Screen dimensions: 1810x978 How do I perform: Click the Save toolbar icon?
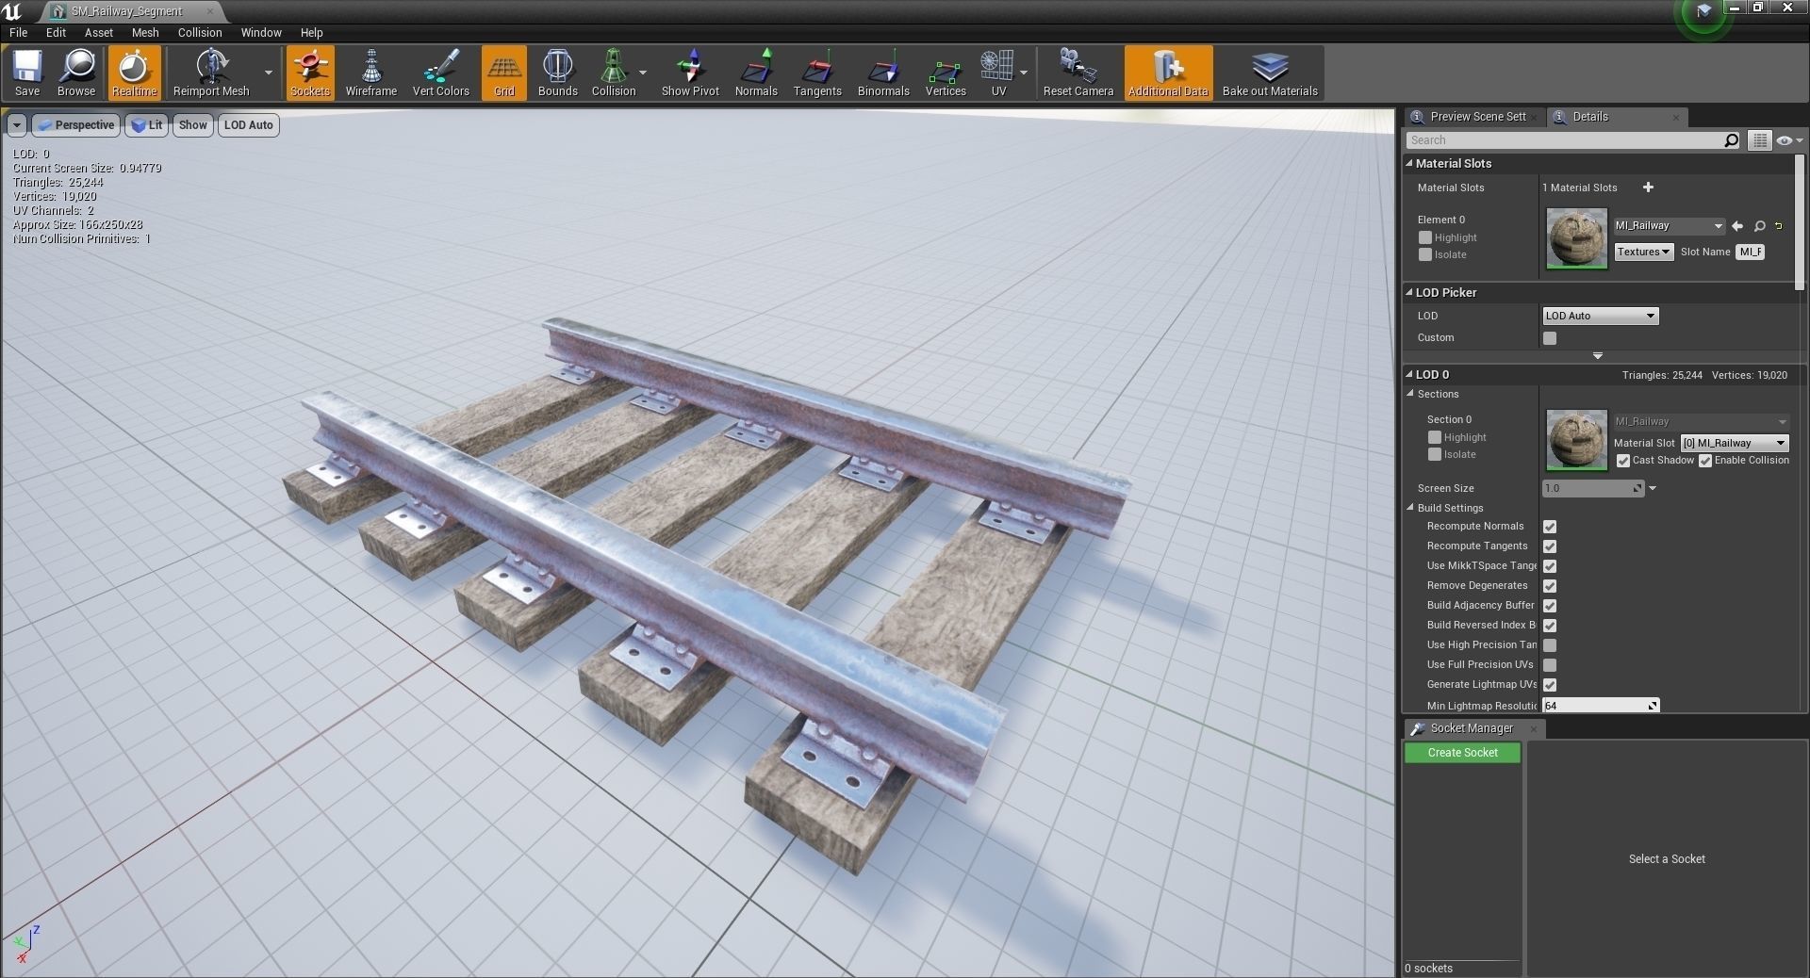(27, 73)
